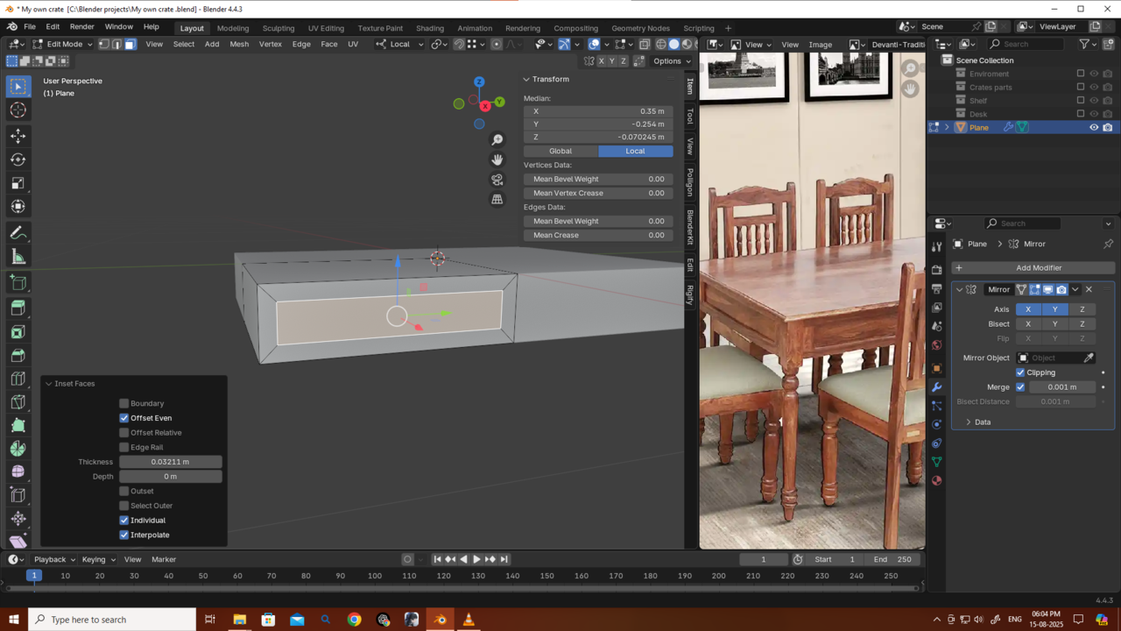Screen dimensions: 1121x631
Task: Toggle camera view in viewport
Action: coord(497,180)
